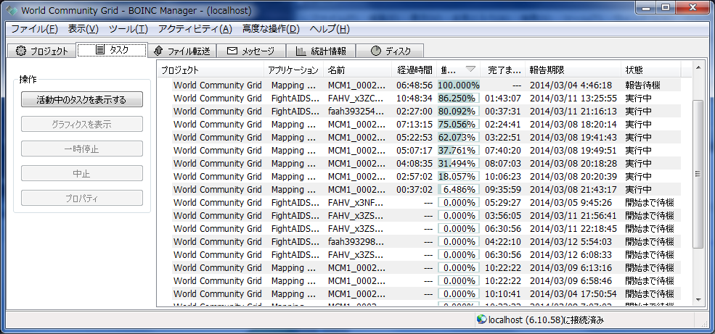Click the gear icon on プロジェクト tab

tap(20, 51)
